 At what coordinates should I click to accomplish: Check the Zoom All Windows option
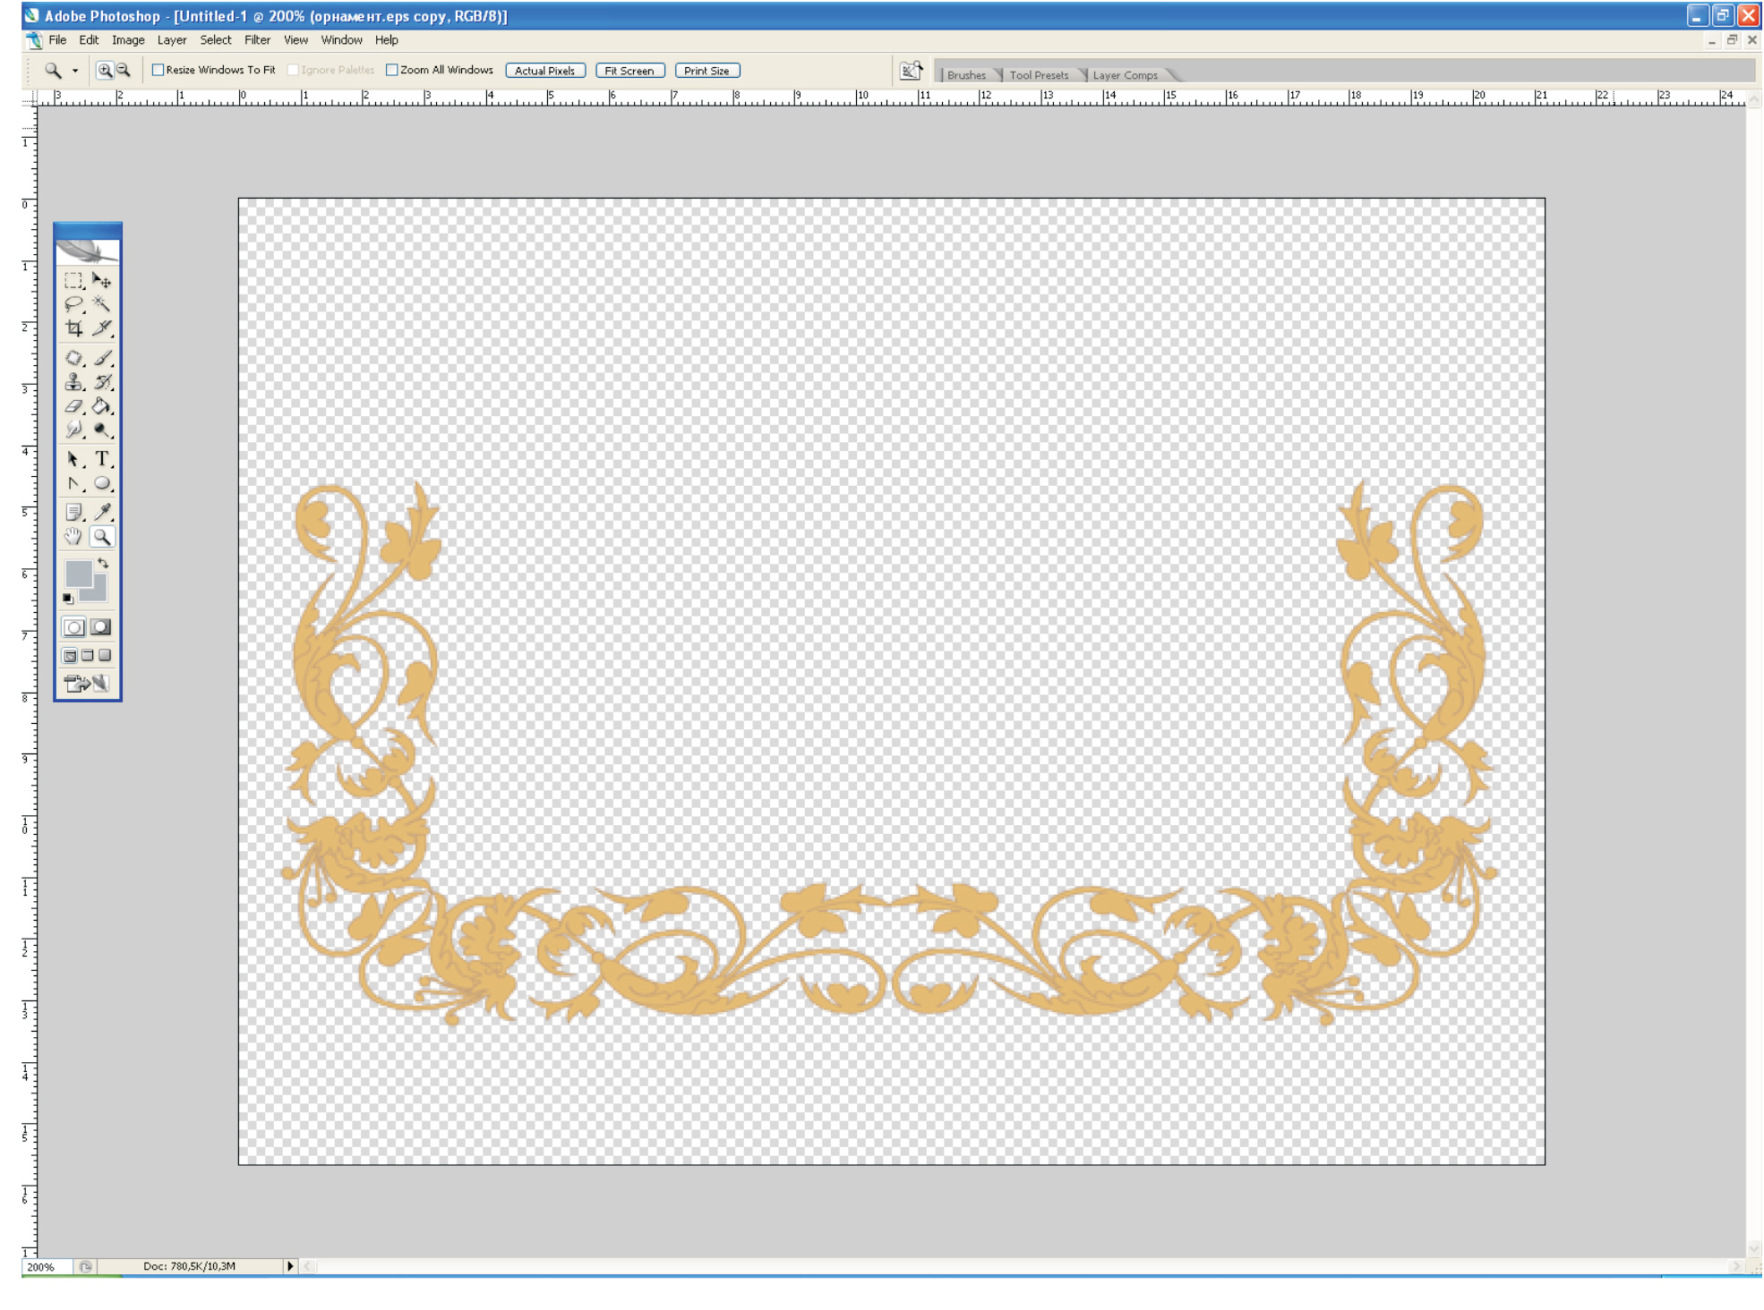click(x=392, y=70)
